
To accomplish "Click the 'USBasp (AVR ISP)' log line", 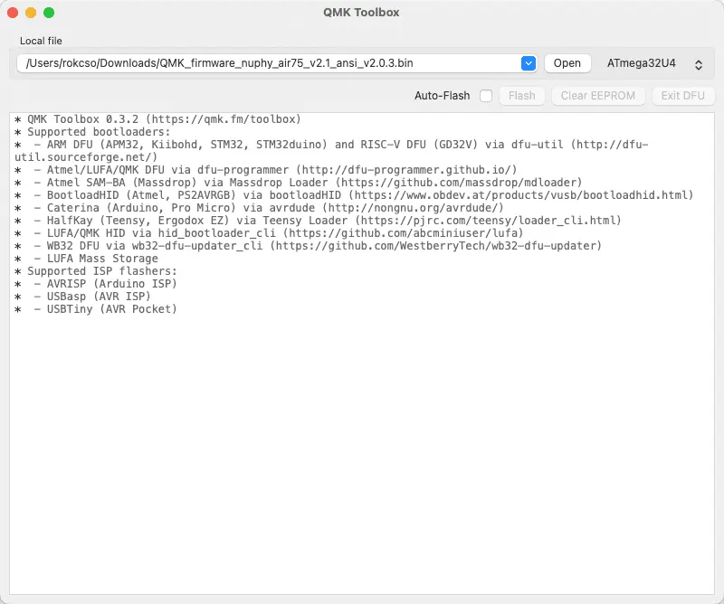I will click(82, 297).
